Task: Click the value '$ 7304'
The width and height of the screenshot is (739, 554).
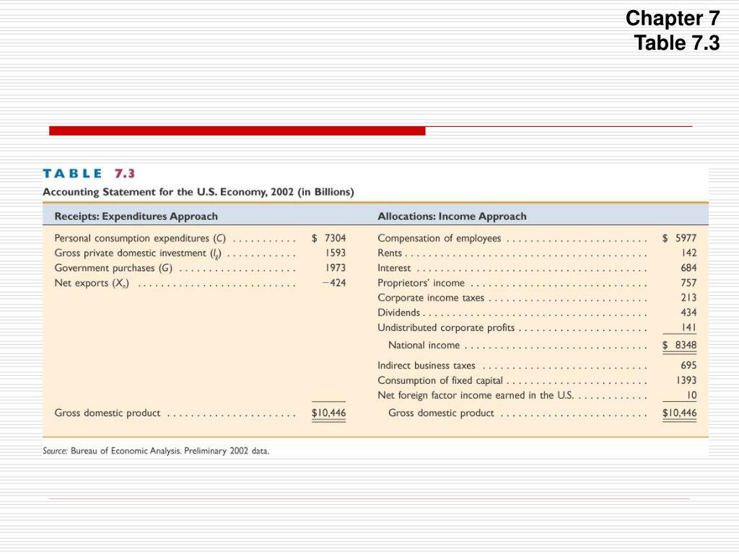Action: [x=328, y=238]
